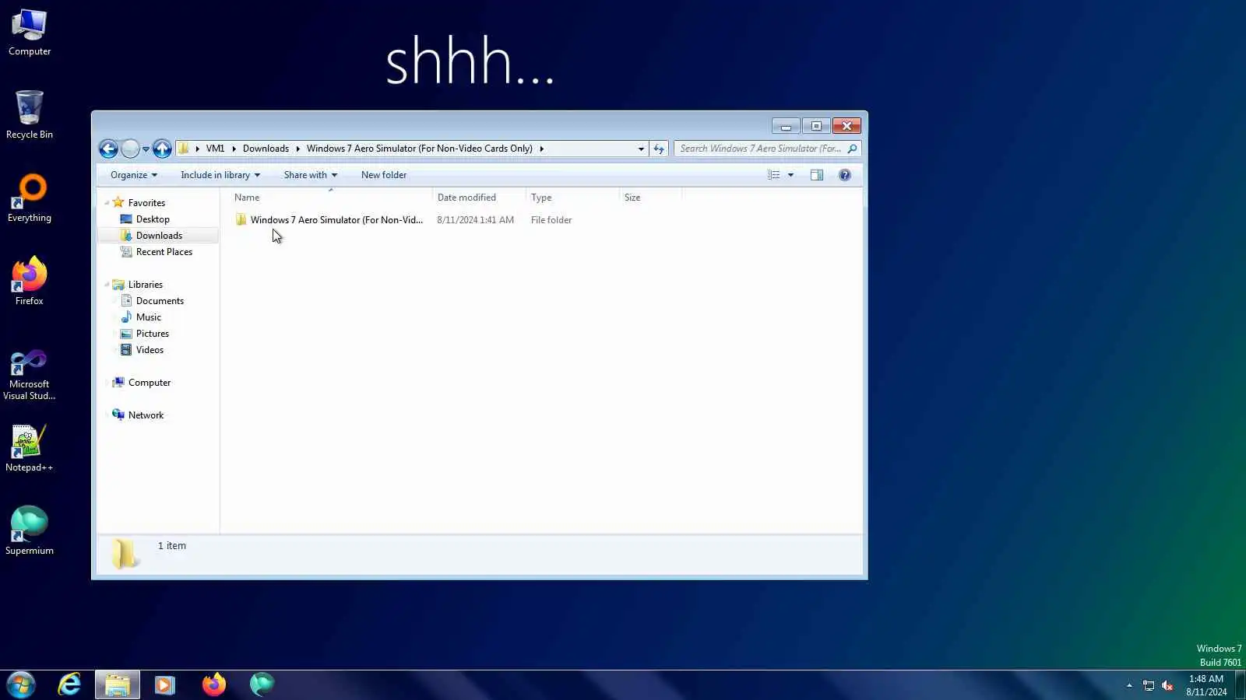Image resolution: width=1246 pixels, height=700 pixels.
Task: Open the Organize menu
Action: tap(134, 175)
